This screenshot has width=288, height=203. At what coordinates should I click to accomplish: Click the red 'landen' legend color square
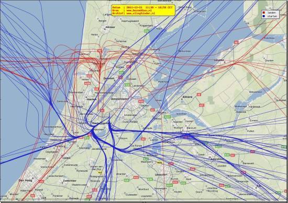tap(263, 13)
